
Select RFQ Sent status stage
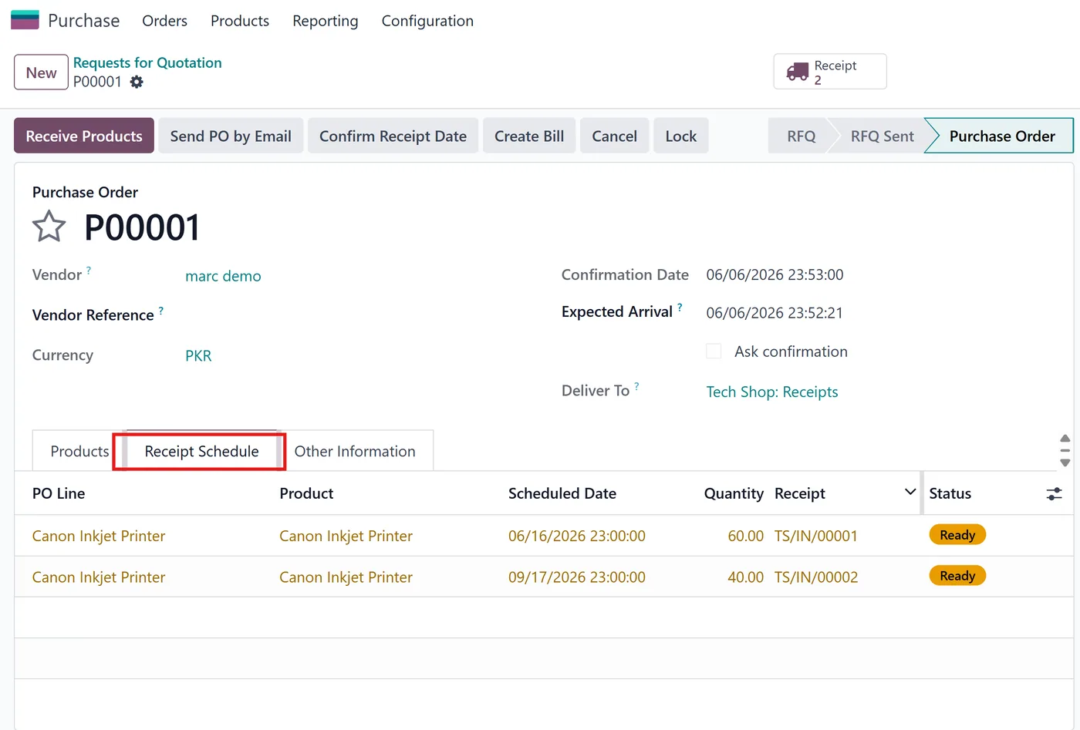(x=882, y=136)
